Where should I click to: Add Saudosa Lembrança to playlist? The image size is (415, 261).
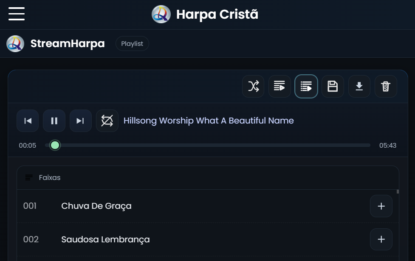pyautogui.click(x=381, y=239)
